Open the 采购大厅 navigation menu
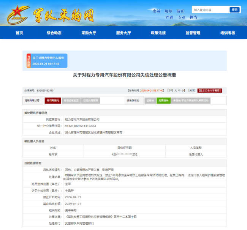This screenshot has height=230, width=247. point(89,33)
